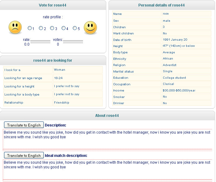Click the sad frowning face icon

[15, 28]
